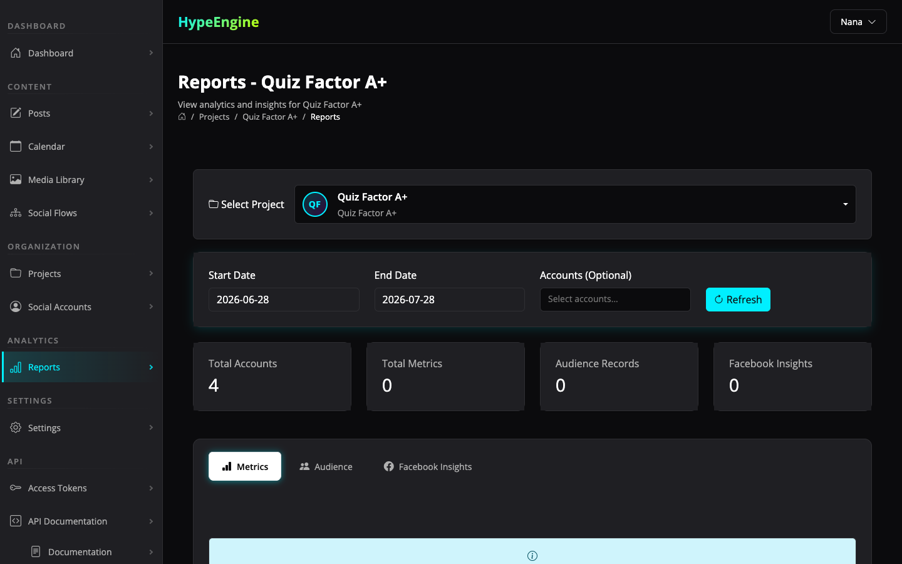Expand the Dashboard chevron arrow
902x564 pixels.
click(x=151, y=53)
